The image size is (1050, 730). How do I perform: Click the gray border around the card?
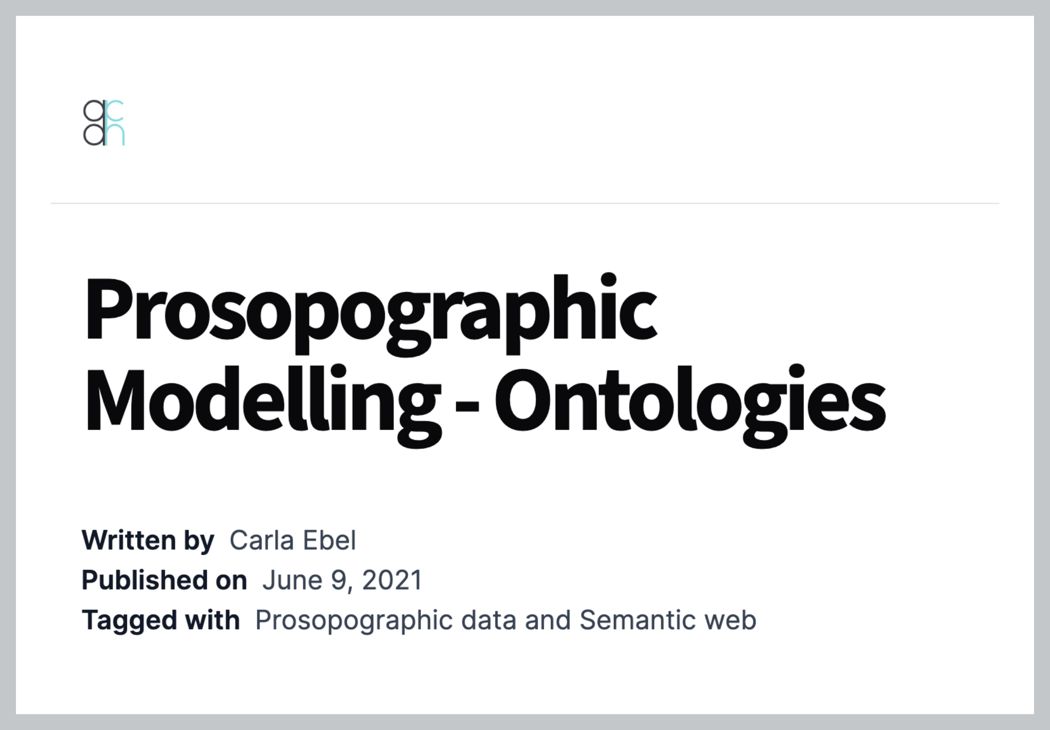(x=525, y=8)
